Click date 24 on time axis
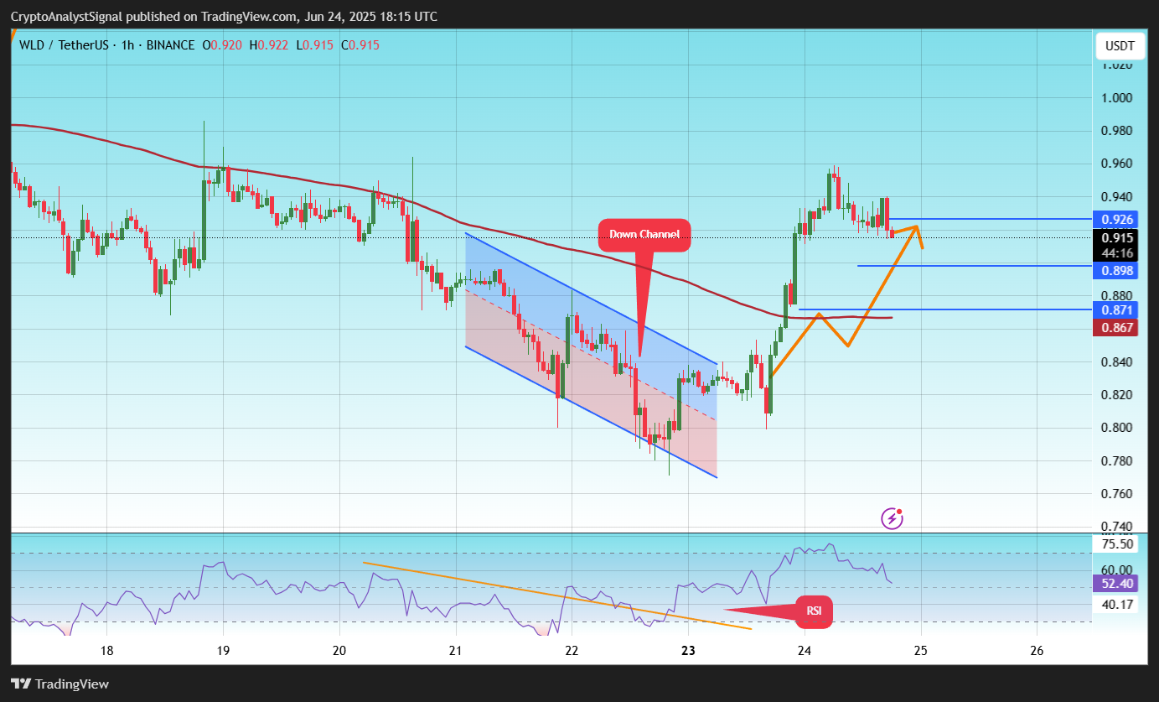This screenshot has height=702, width=1159. pos(805,650)
